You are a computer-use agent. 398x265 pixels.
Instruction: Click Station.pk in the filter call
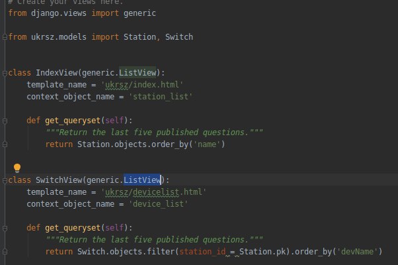(x=262, y=252)
